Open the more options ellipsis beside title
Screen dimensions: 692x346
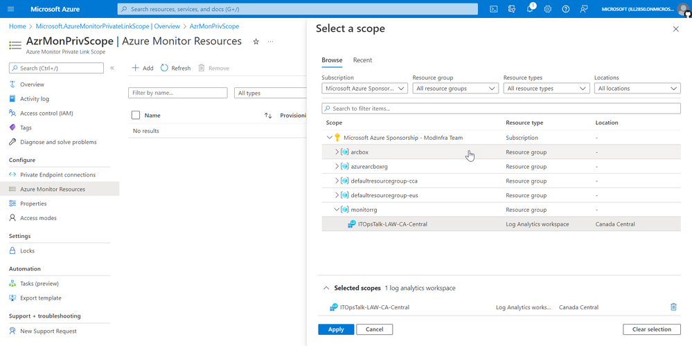coord(270,42)
